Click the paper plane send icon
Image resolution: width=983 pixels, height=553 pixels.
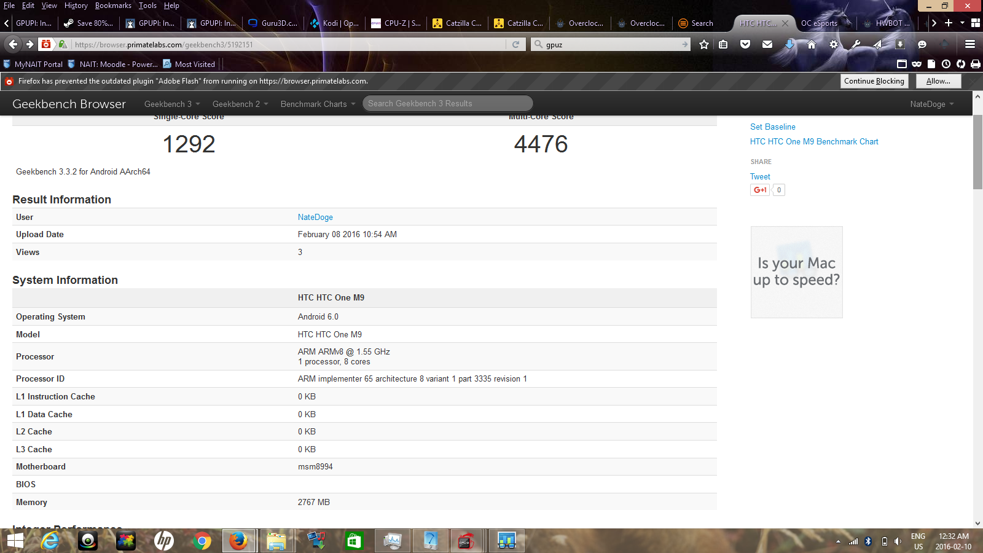pos(878,44)
